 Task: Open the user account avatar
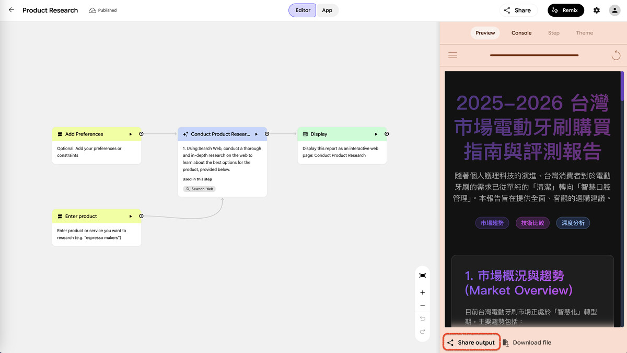[x=615, y=10]
